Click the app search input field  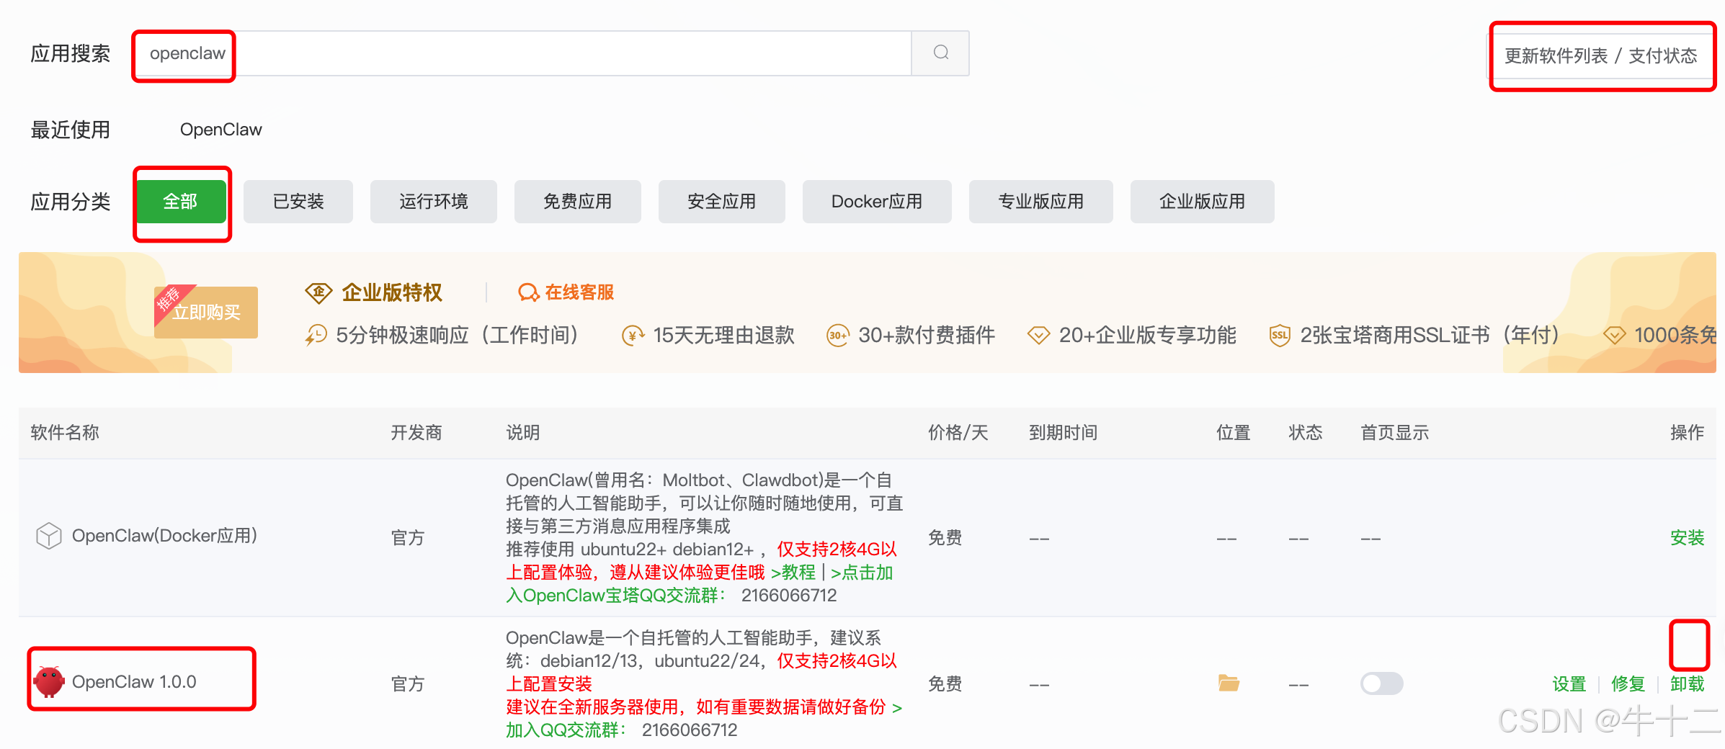(524, 53)
